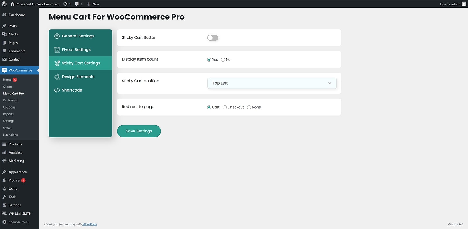Click the WordPress Settings icon in sidebar
Image resolution: width=468 pixels, height=229 pixels.
click(4, 205)
